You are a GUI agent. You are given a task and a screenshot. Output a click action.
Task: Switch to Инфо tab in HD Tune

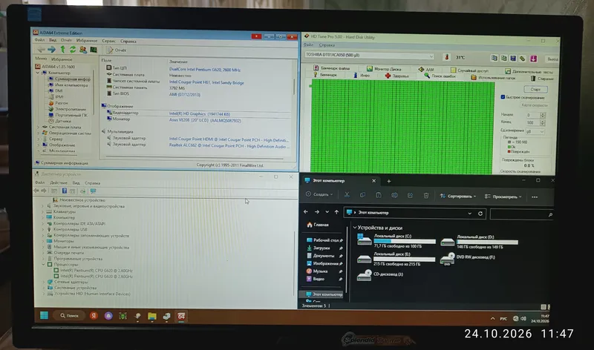point(362,76)
